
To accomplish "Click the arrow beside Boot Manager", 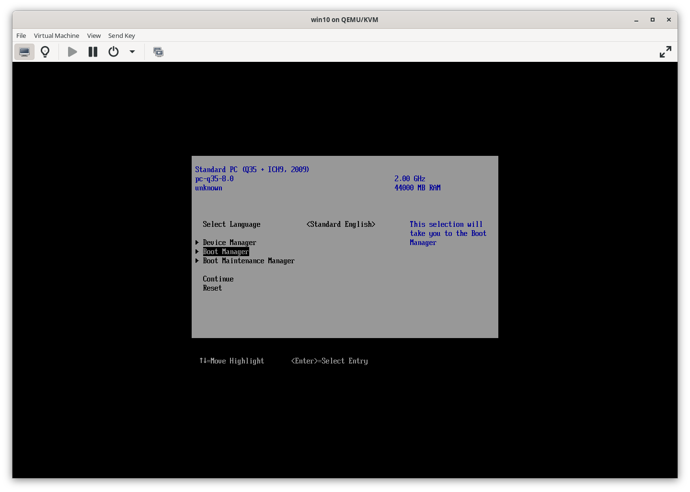I will click(x=197, y=252).
